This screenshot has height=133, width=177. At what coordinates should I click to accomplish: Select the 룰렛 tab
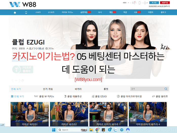pyautogui.click(x=106, y=89)
